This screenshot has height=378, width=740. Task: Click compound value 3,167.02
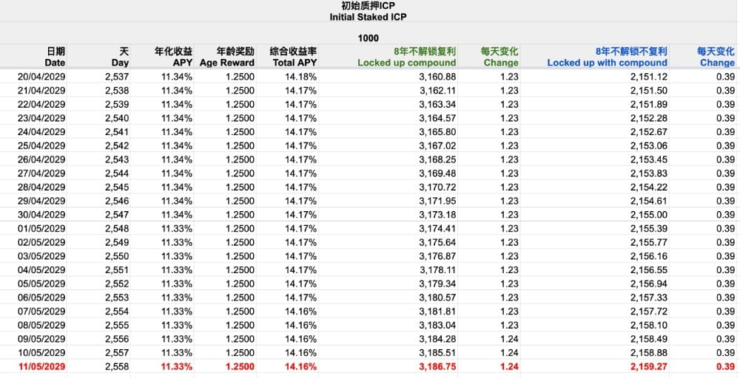click(x=438, y=145)
